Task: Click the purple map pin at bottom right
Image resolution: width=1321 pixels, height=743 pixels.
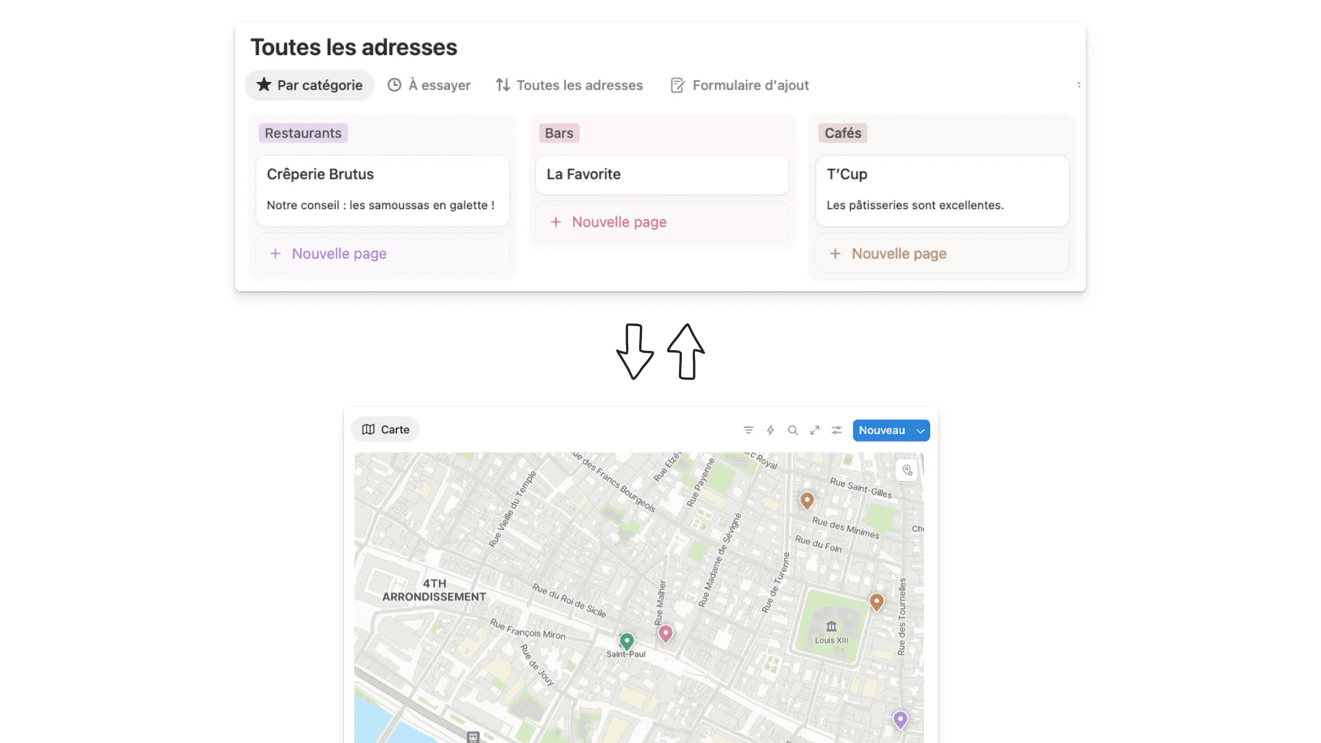Action: point(900,719)
